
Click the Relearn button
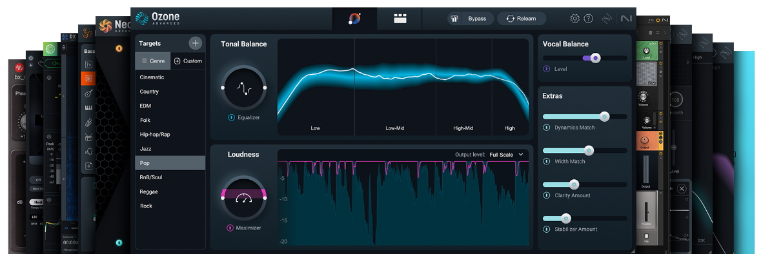(522, 19)
